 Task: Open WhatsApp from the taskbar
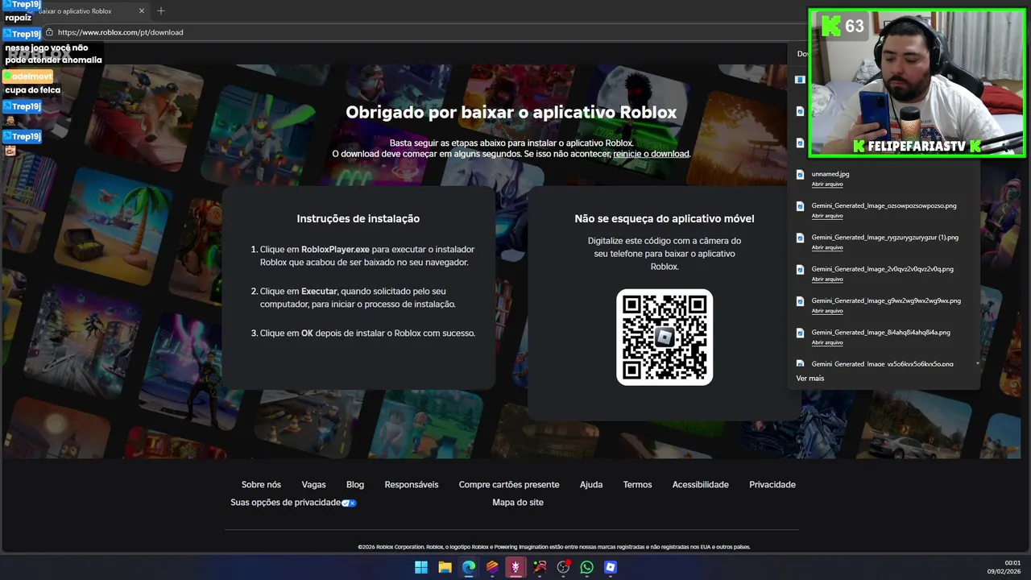(x=587, y=567)
